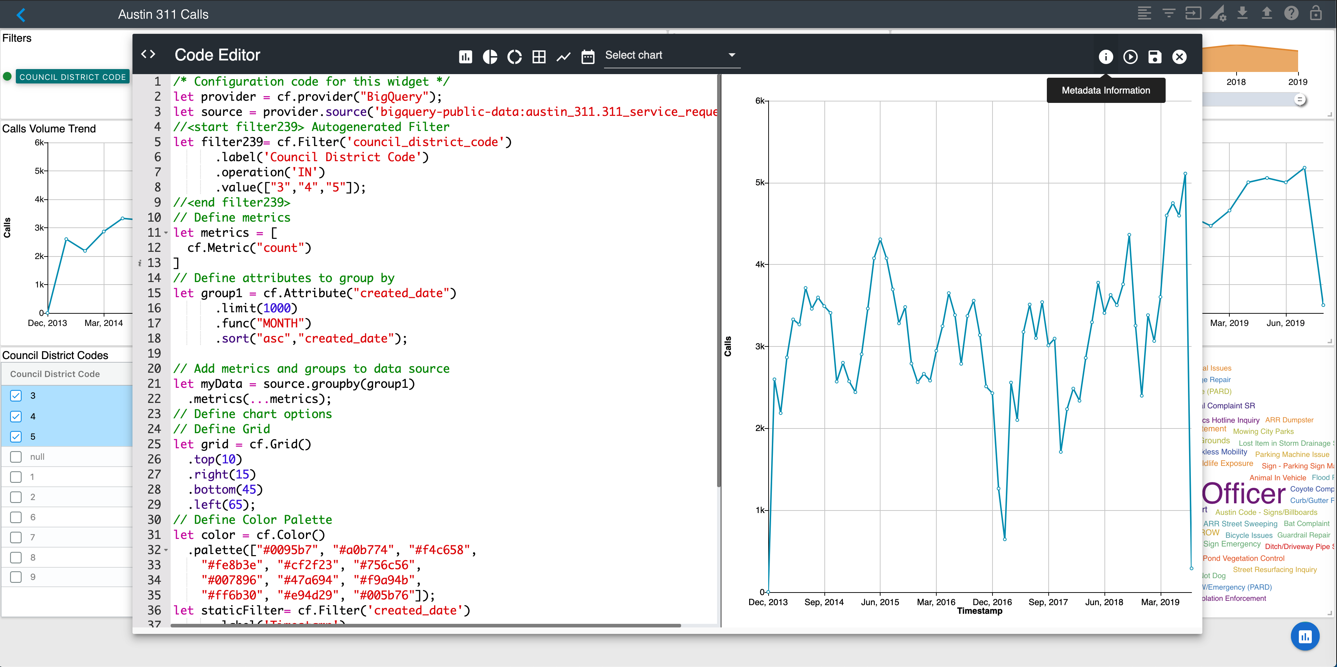Uncheck district code 5 checkbox
1337x667 pixels.
click(16, 436)
